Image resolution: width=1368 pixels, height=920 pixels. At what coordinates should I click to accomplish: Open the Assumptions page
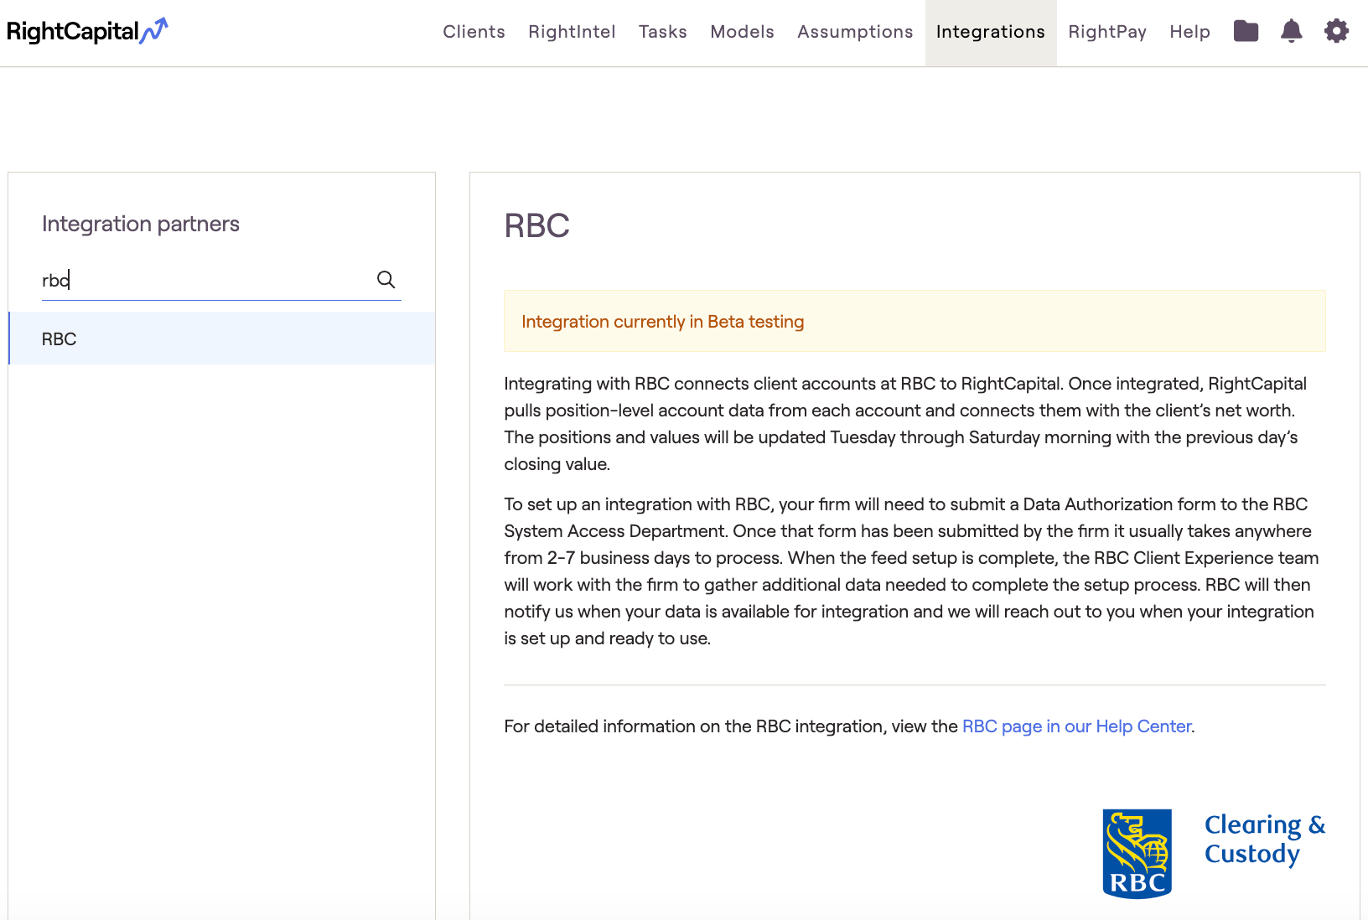click(x=855, y=32)
